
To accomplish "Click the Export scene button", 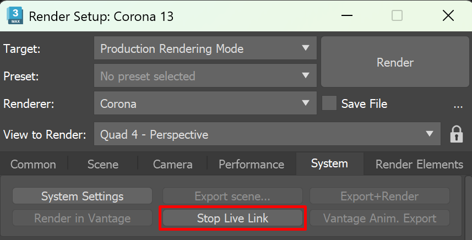I will point(232,196).
